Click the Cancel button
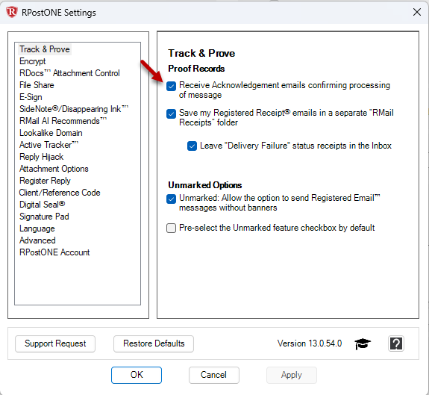This screenshot has width=429, height=395. (x=214, y=375)
